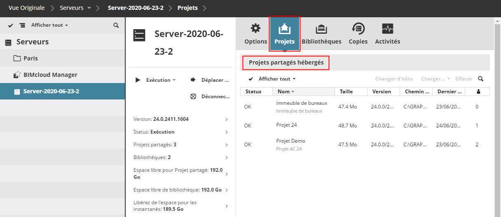Click the Déplacer arrow icon

pyautogui.click(x=193, y=80)
